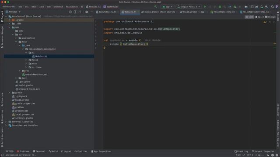Open the Google Pixel 3 device dropdown
Viewport: 280px width, 157px height.
tap(189, 7)
